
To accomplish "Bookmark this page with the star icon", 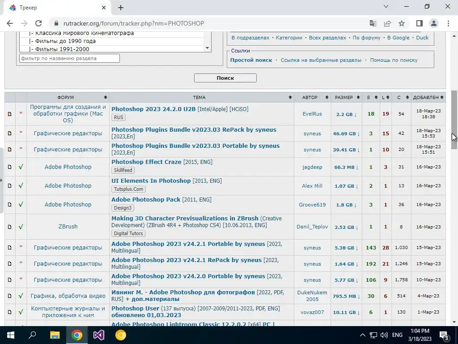I will click(x=402, y=23).
